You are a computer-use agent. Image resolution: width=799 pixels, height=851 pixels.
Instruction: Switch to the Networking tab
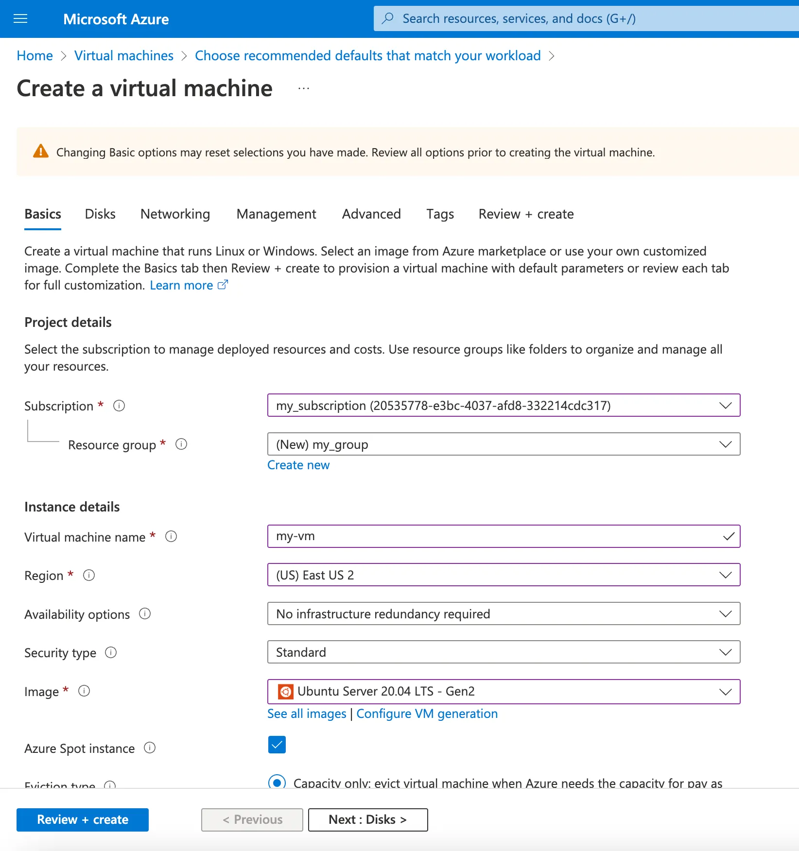click(175, 214)
